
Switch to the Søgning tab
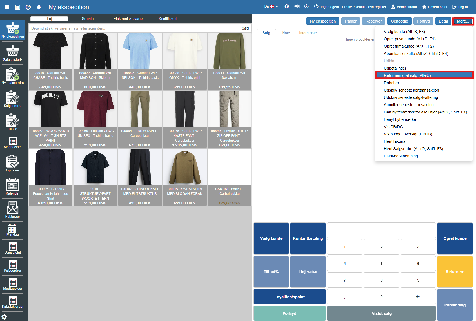[89, 19]
